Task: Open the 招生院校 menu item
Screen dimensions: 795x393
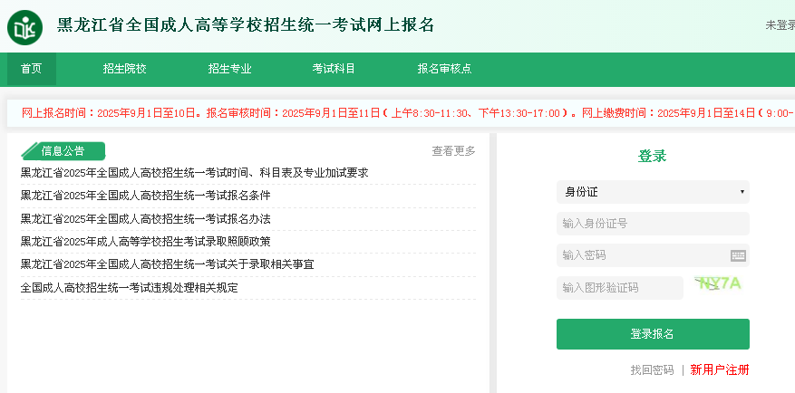Action: click(x=124, y=69)
